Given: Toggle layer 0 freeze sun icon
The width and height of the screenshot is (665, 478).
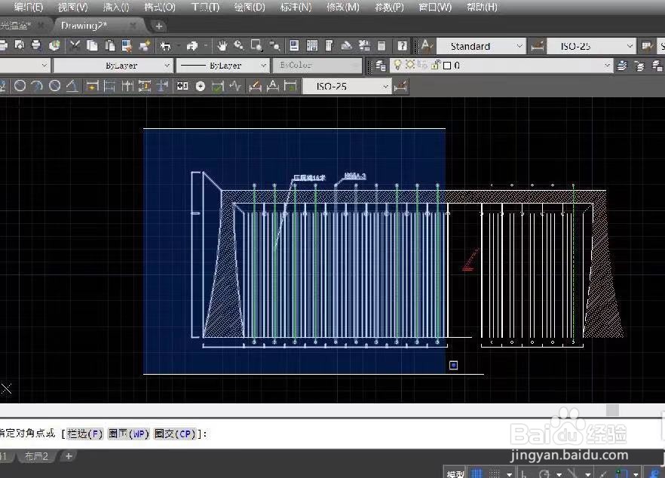Looking at the screenshot, I should pos(409,65).
